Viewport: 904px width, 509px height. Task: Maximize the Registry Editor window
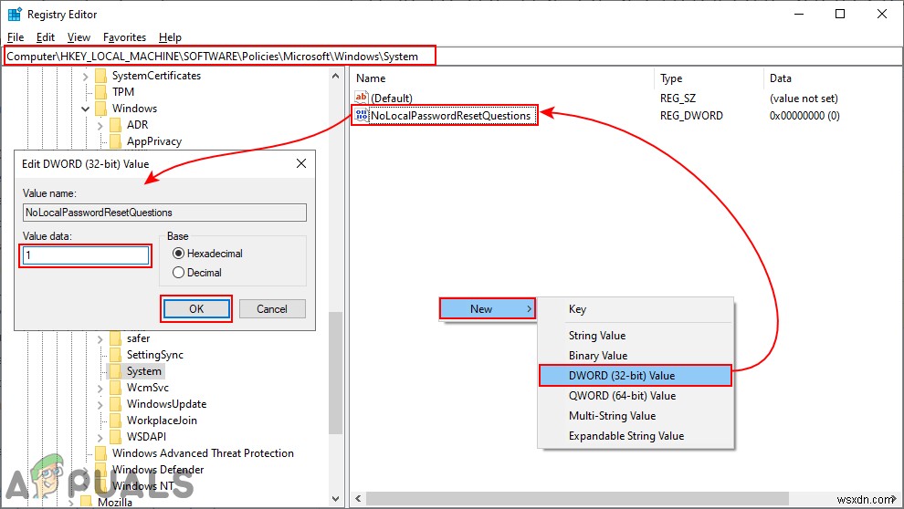coord(840,14)
